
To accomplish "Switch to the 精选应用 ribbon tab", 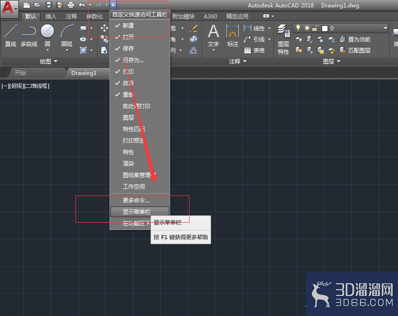I will [x=237, y=16].
